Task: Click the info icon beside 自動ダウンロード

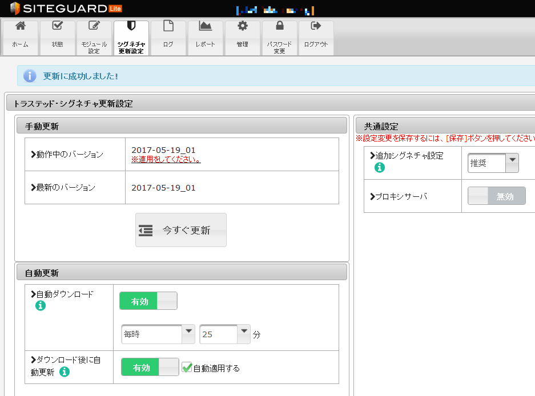Action: [40, 306]
